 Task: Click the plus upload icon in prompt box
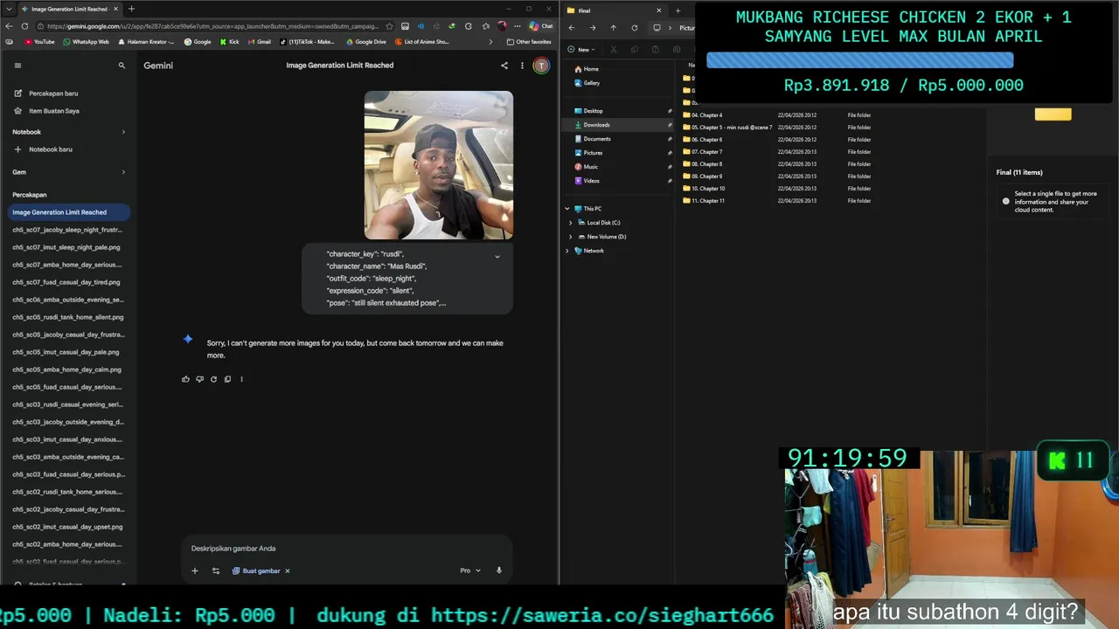point(195,570)
